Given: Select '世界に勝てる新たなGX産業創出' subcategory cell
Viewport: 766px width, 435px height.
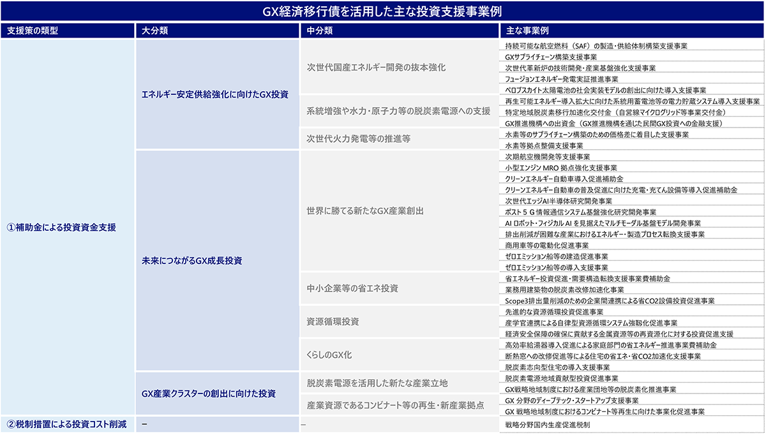Looking at the screenshot, I should point(365,210).
